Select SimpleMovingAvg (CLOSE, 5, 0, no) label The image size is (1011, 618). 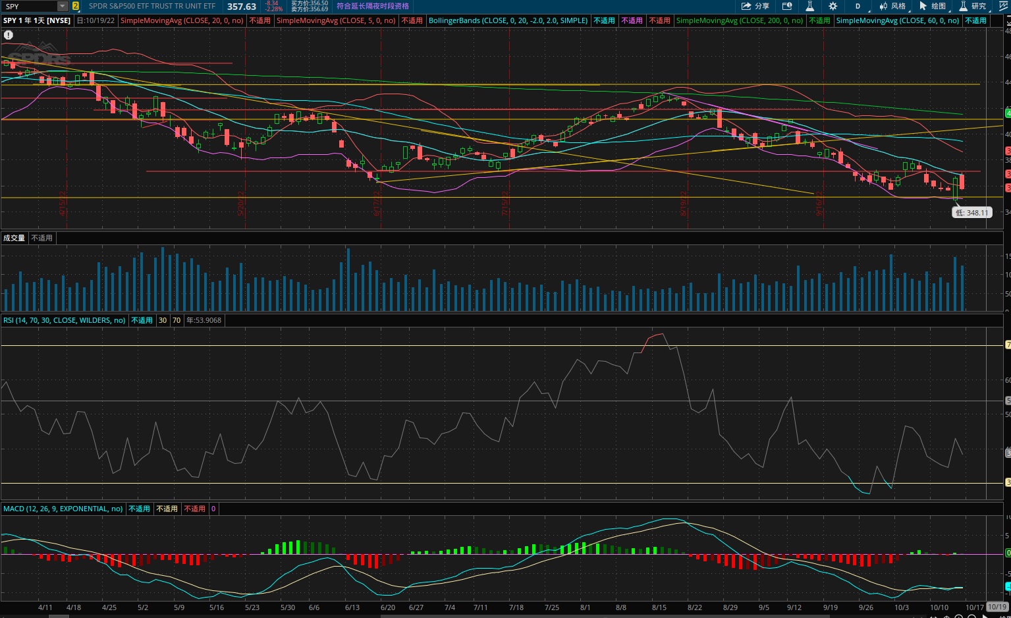click(x=336, y=20)
